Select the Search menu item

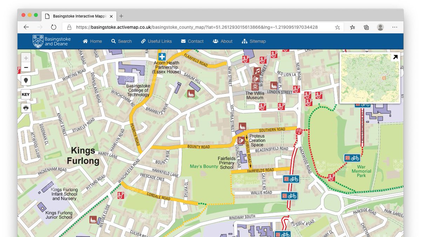click(121, 41)
